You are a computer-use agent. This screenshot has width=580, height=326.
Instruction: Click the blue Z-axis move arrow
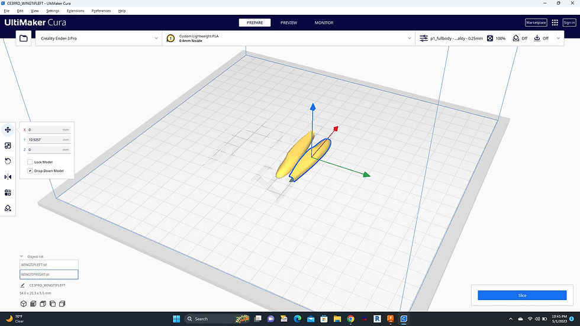(312, 107)
